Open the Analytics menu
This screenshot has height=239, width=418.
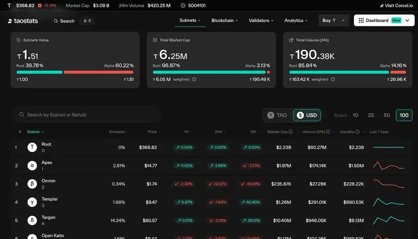[296, 20]
